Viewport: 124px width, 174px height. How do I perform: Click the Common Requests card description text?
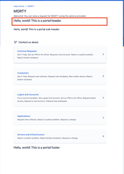(55, 56)
